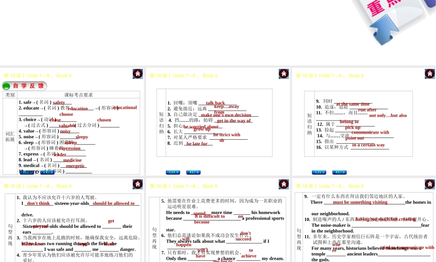Viewport: 436px width, 262px height.
Task: Click the answer blank after safe→(名词)
Action: (x=61, y=102)
